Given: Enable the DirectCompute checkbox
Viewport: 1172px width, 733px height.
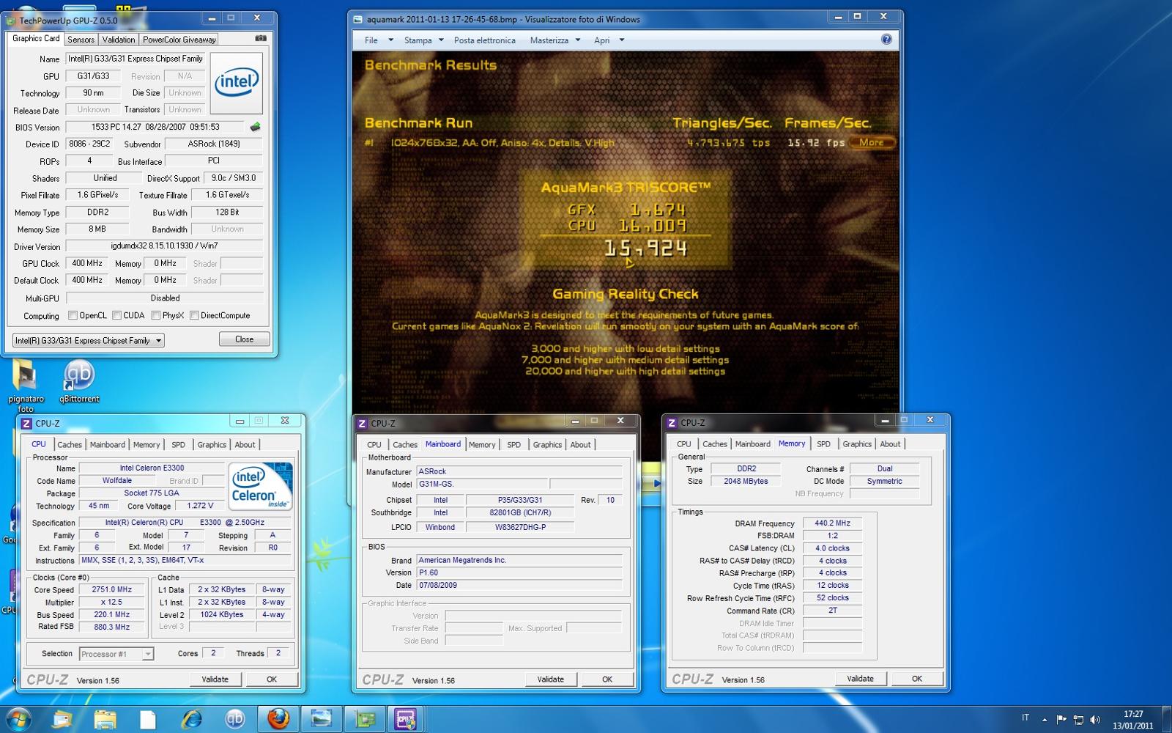Looking at the screenshot, I should [x=194, y=315].
